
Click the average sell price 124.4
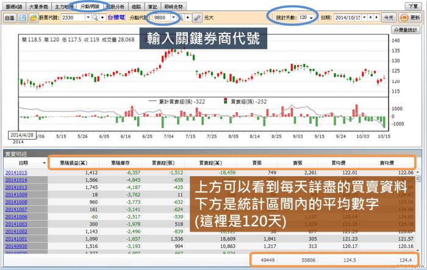click(x=406, y=260)
